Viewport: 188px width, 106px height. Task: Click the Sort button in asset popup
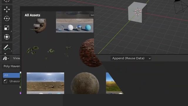pos(92,15)
